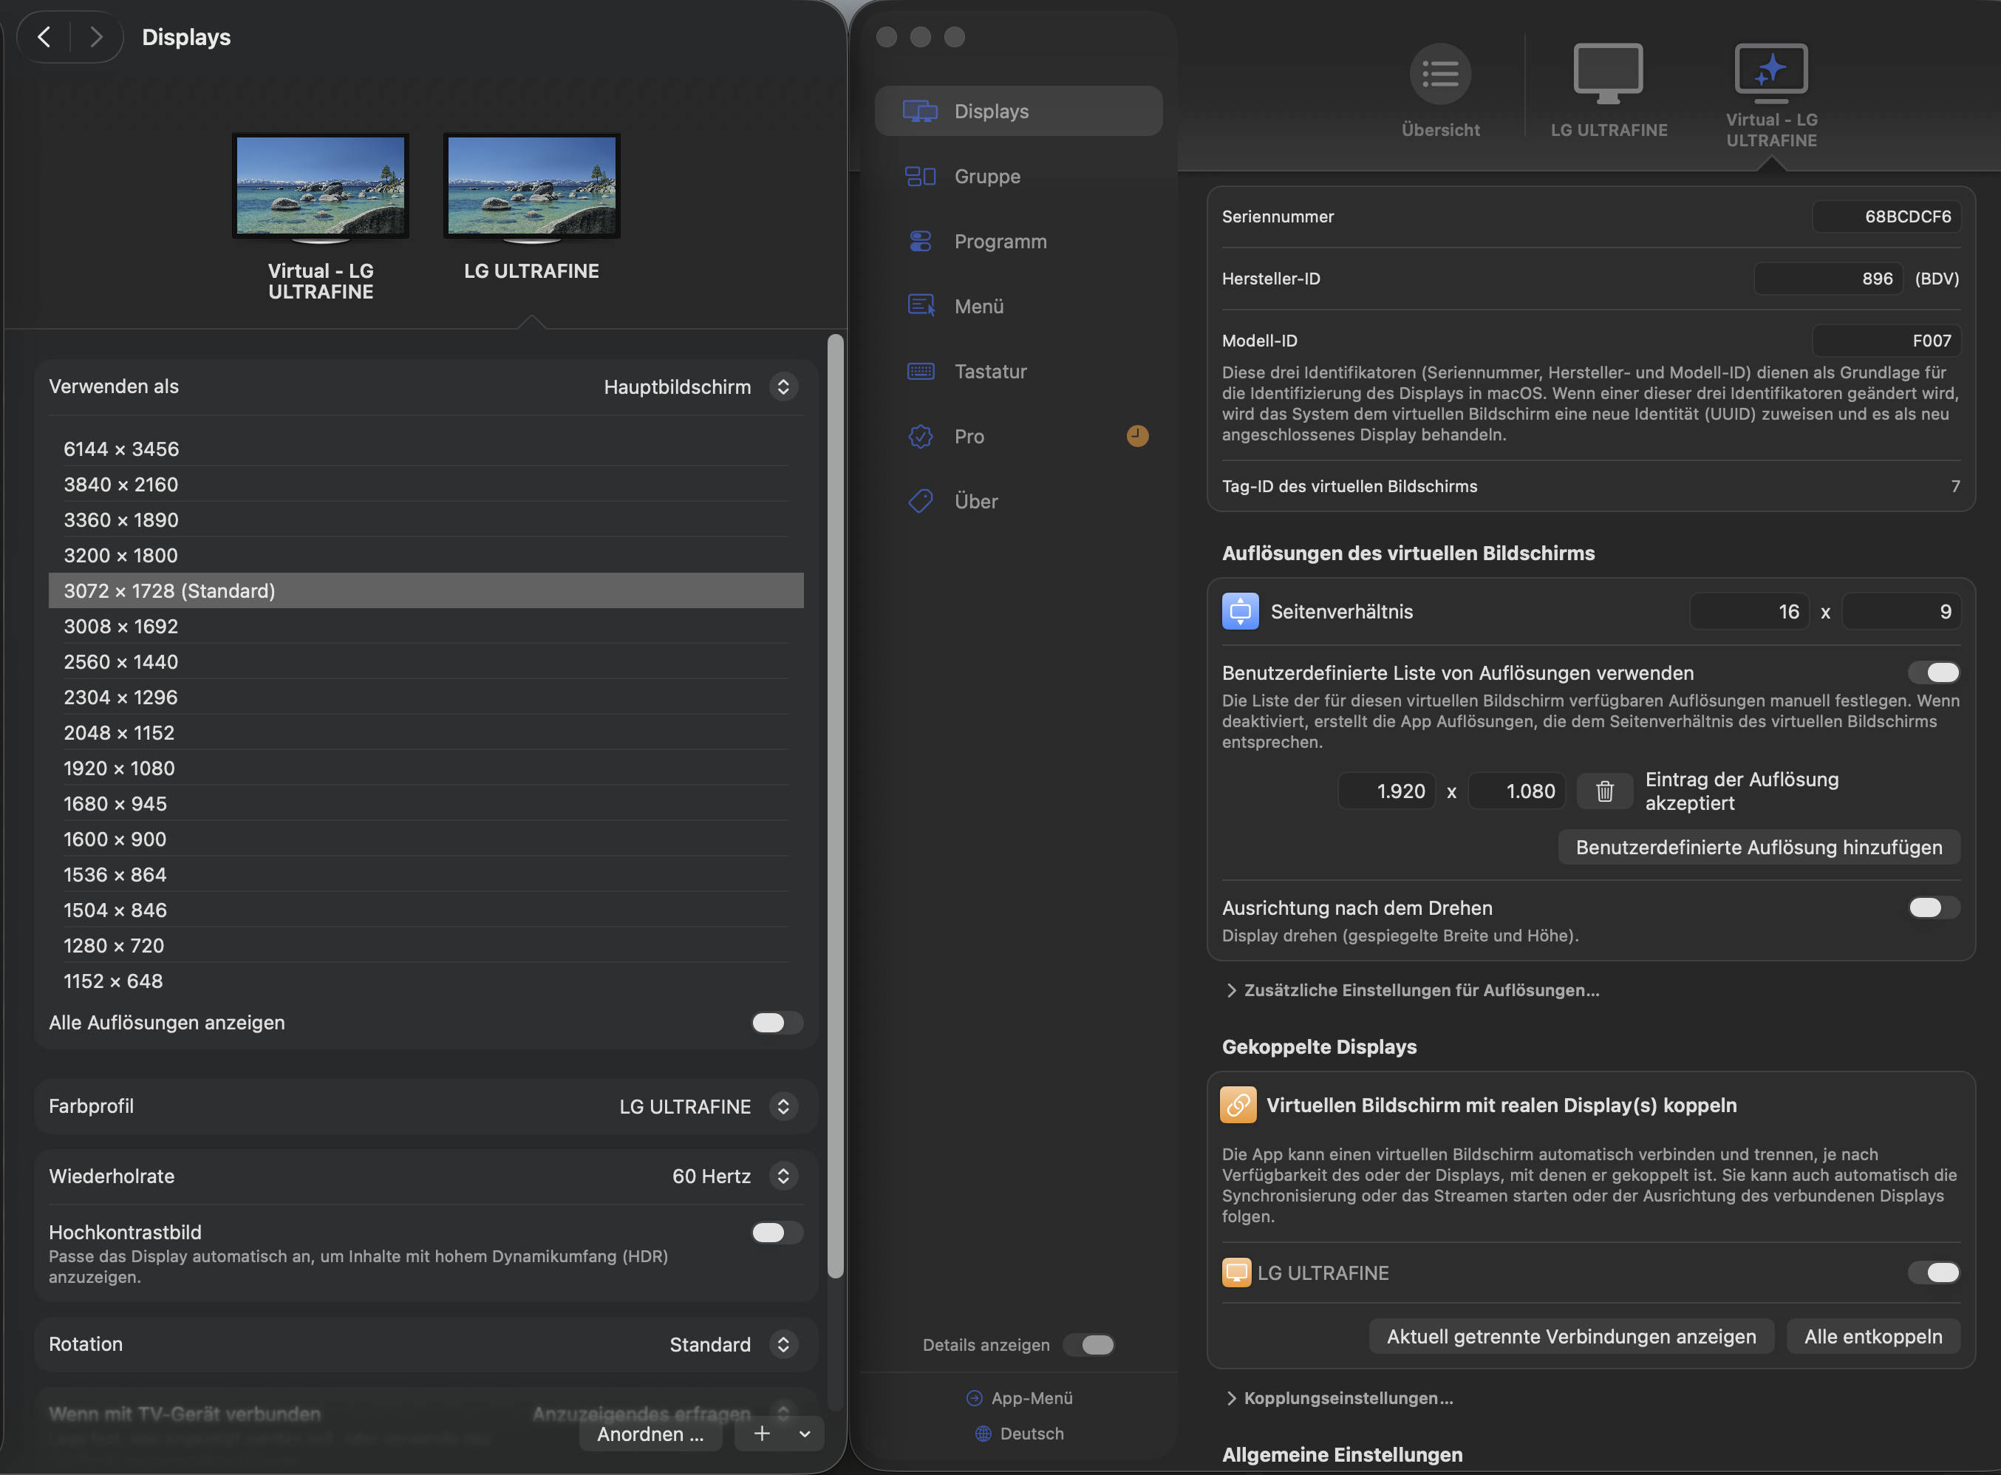Select the Menü sidebar icon
Image resolution: width=2001 pixels, height=1475 pixels.
tap(920, 306)
